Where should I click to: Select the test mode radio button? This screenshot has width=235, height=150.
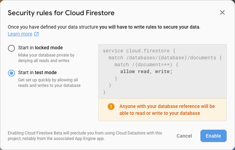[11, 73]
